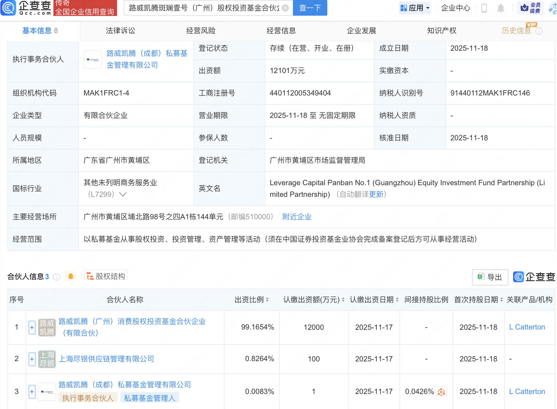Open the indirect shareholding chart icon for 0.0426%
The image size is (557, 409).
tap(441, 391)
